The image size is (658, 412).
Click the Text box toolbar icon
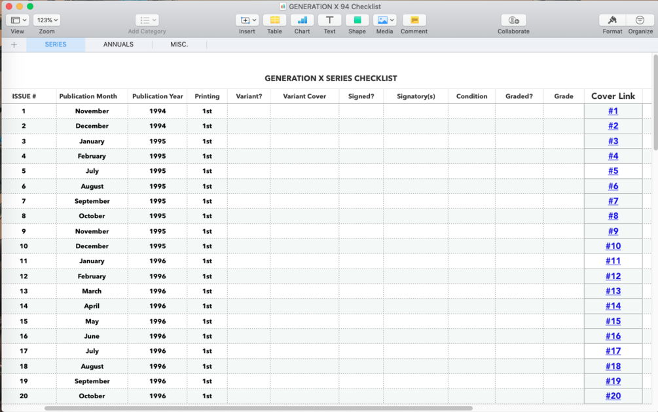(329, 20)
